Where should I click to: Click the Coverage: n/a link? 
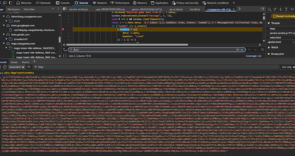tap(254, 56)
